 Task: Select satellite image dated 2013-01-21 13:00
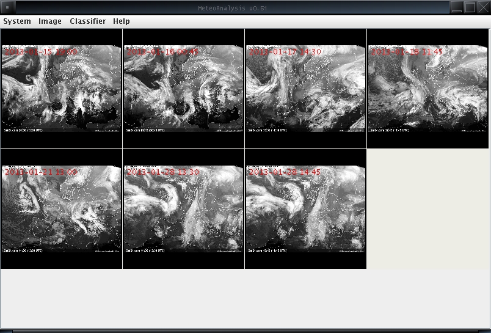(61, 209)
